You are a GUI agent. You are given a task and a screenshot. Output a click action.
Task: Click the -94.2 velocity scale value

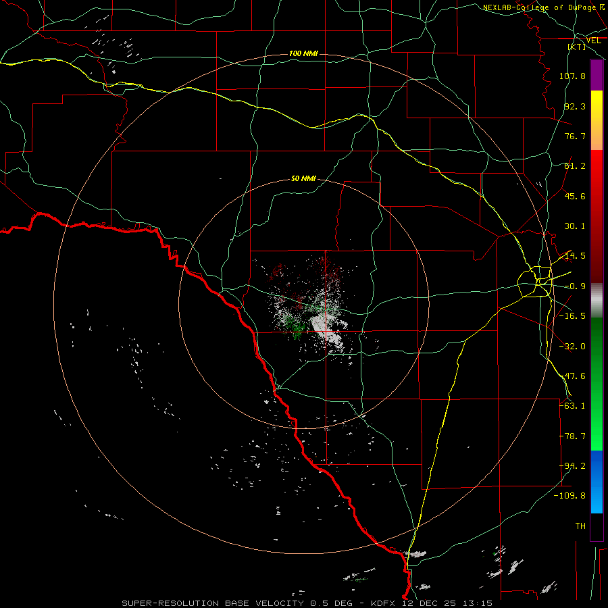pyautogui.click(x=572, y=466)
